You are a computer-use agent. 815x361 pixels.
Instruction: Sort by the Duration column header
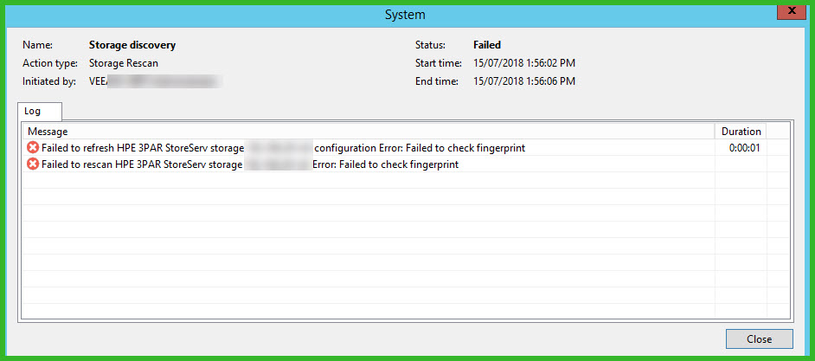pyautogui.click(x=741, y=132)
